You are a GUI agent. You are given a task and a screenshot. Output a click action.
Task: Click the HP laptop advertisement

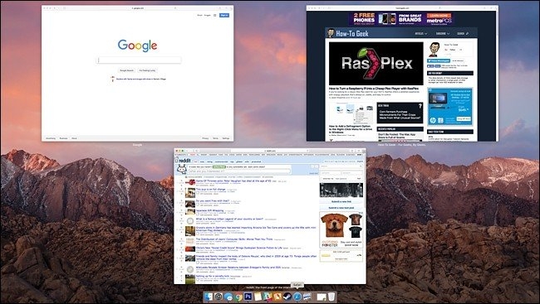click(450, 107)
